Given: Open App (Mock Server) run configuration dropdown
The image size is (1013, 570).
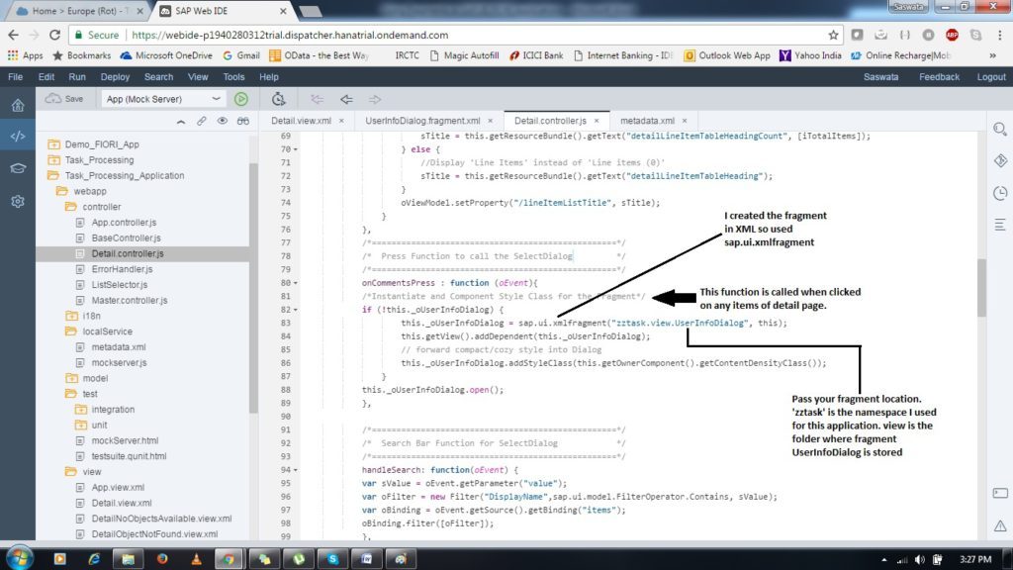Looking at the screenshot, I should (x=162, y=99).
